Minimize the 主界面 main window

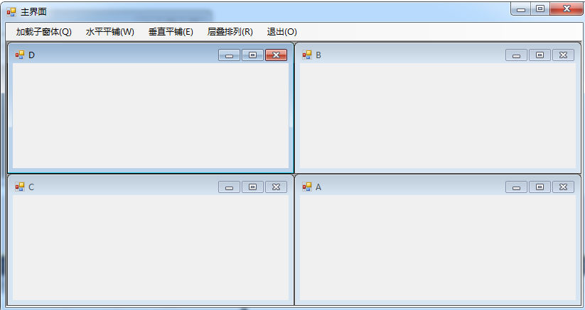click(521, 9)
